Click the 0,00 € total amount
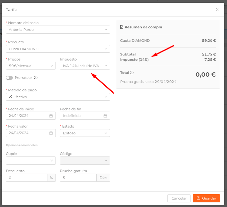Image resolution: width=227 pixels, height=207 pixels. pos(206,74)
